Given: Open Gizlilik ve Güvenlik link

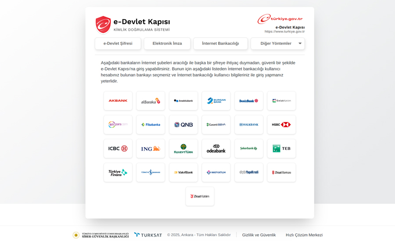Looking at the screenshot, I should (259, 235).
